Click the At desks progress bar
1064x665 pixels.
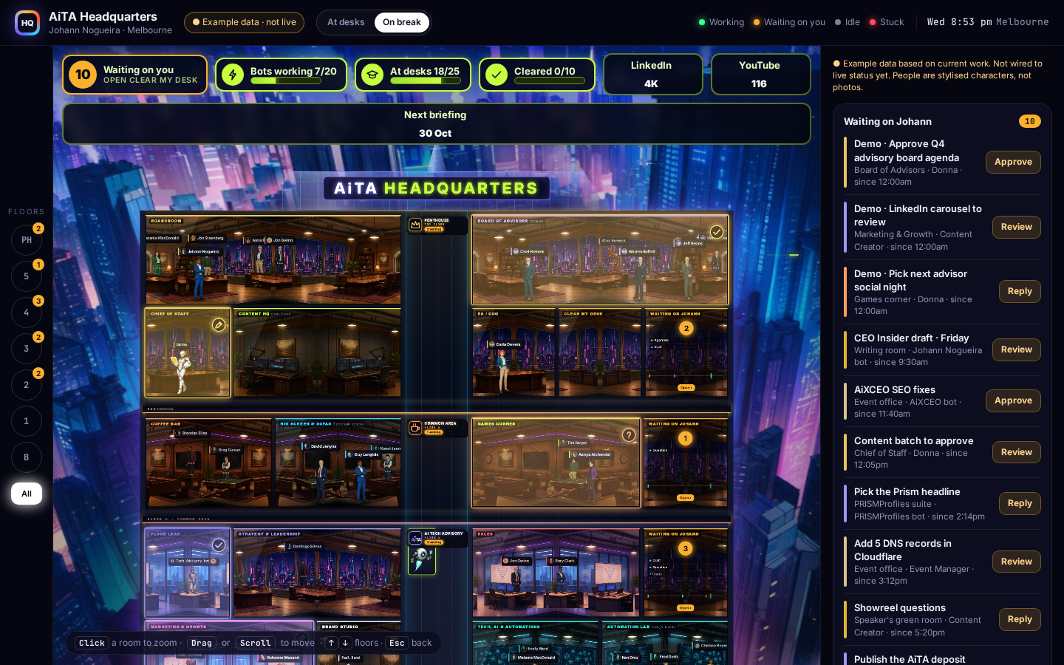425,81
